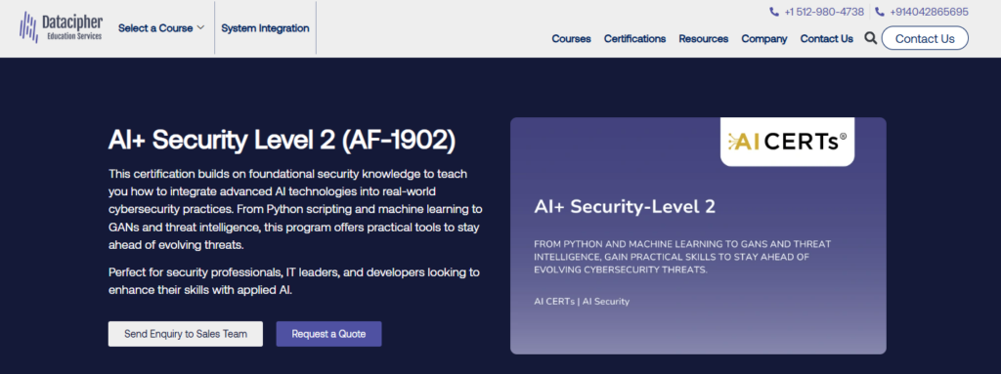Click Send Enquiry to Sales Team button
1001x374 pixels.
tap(185, 334)
